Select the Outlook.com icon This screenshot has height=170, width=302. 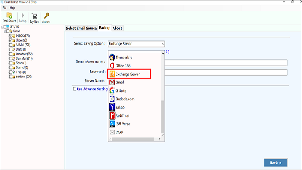(112, 99)
